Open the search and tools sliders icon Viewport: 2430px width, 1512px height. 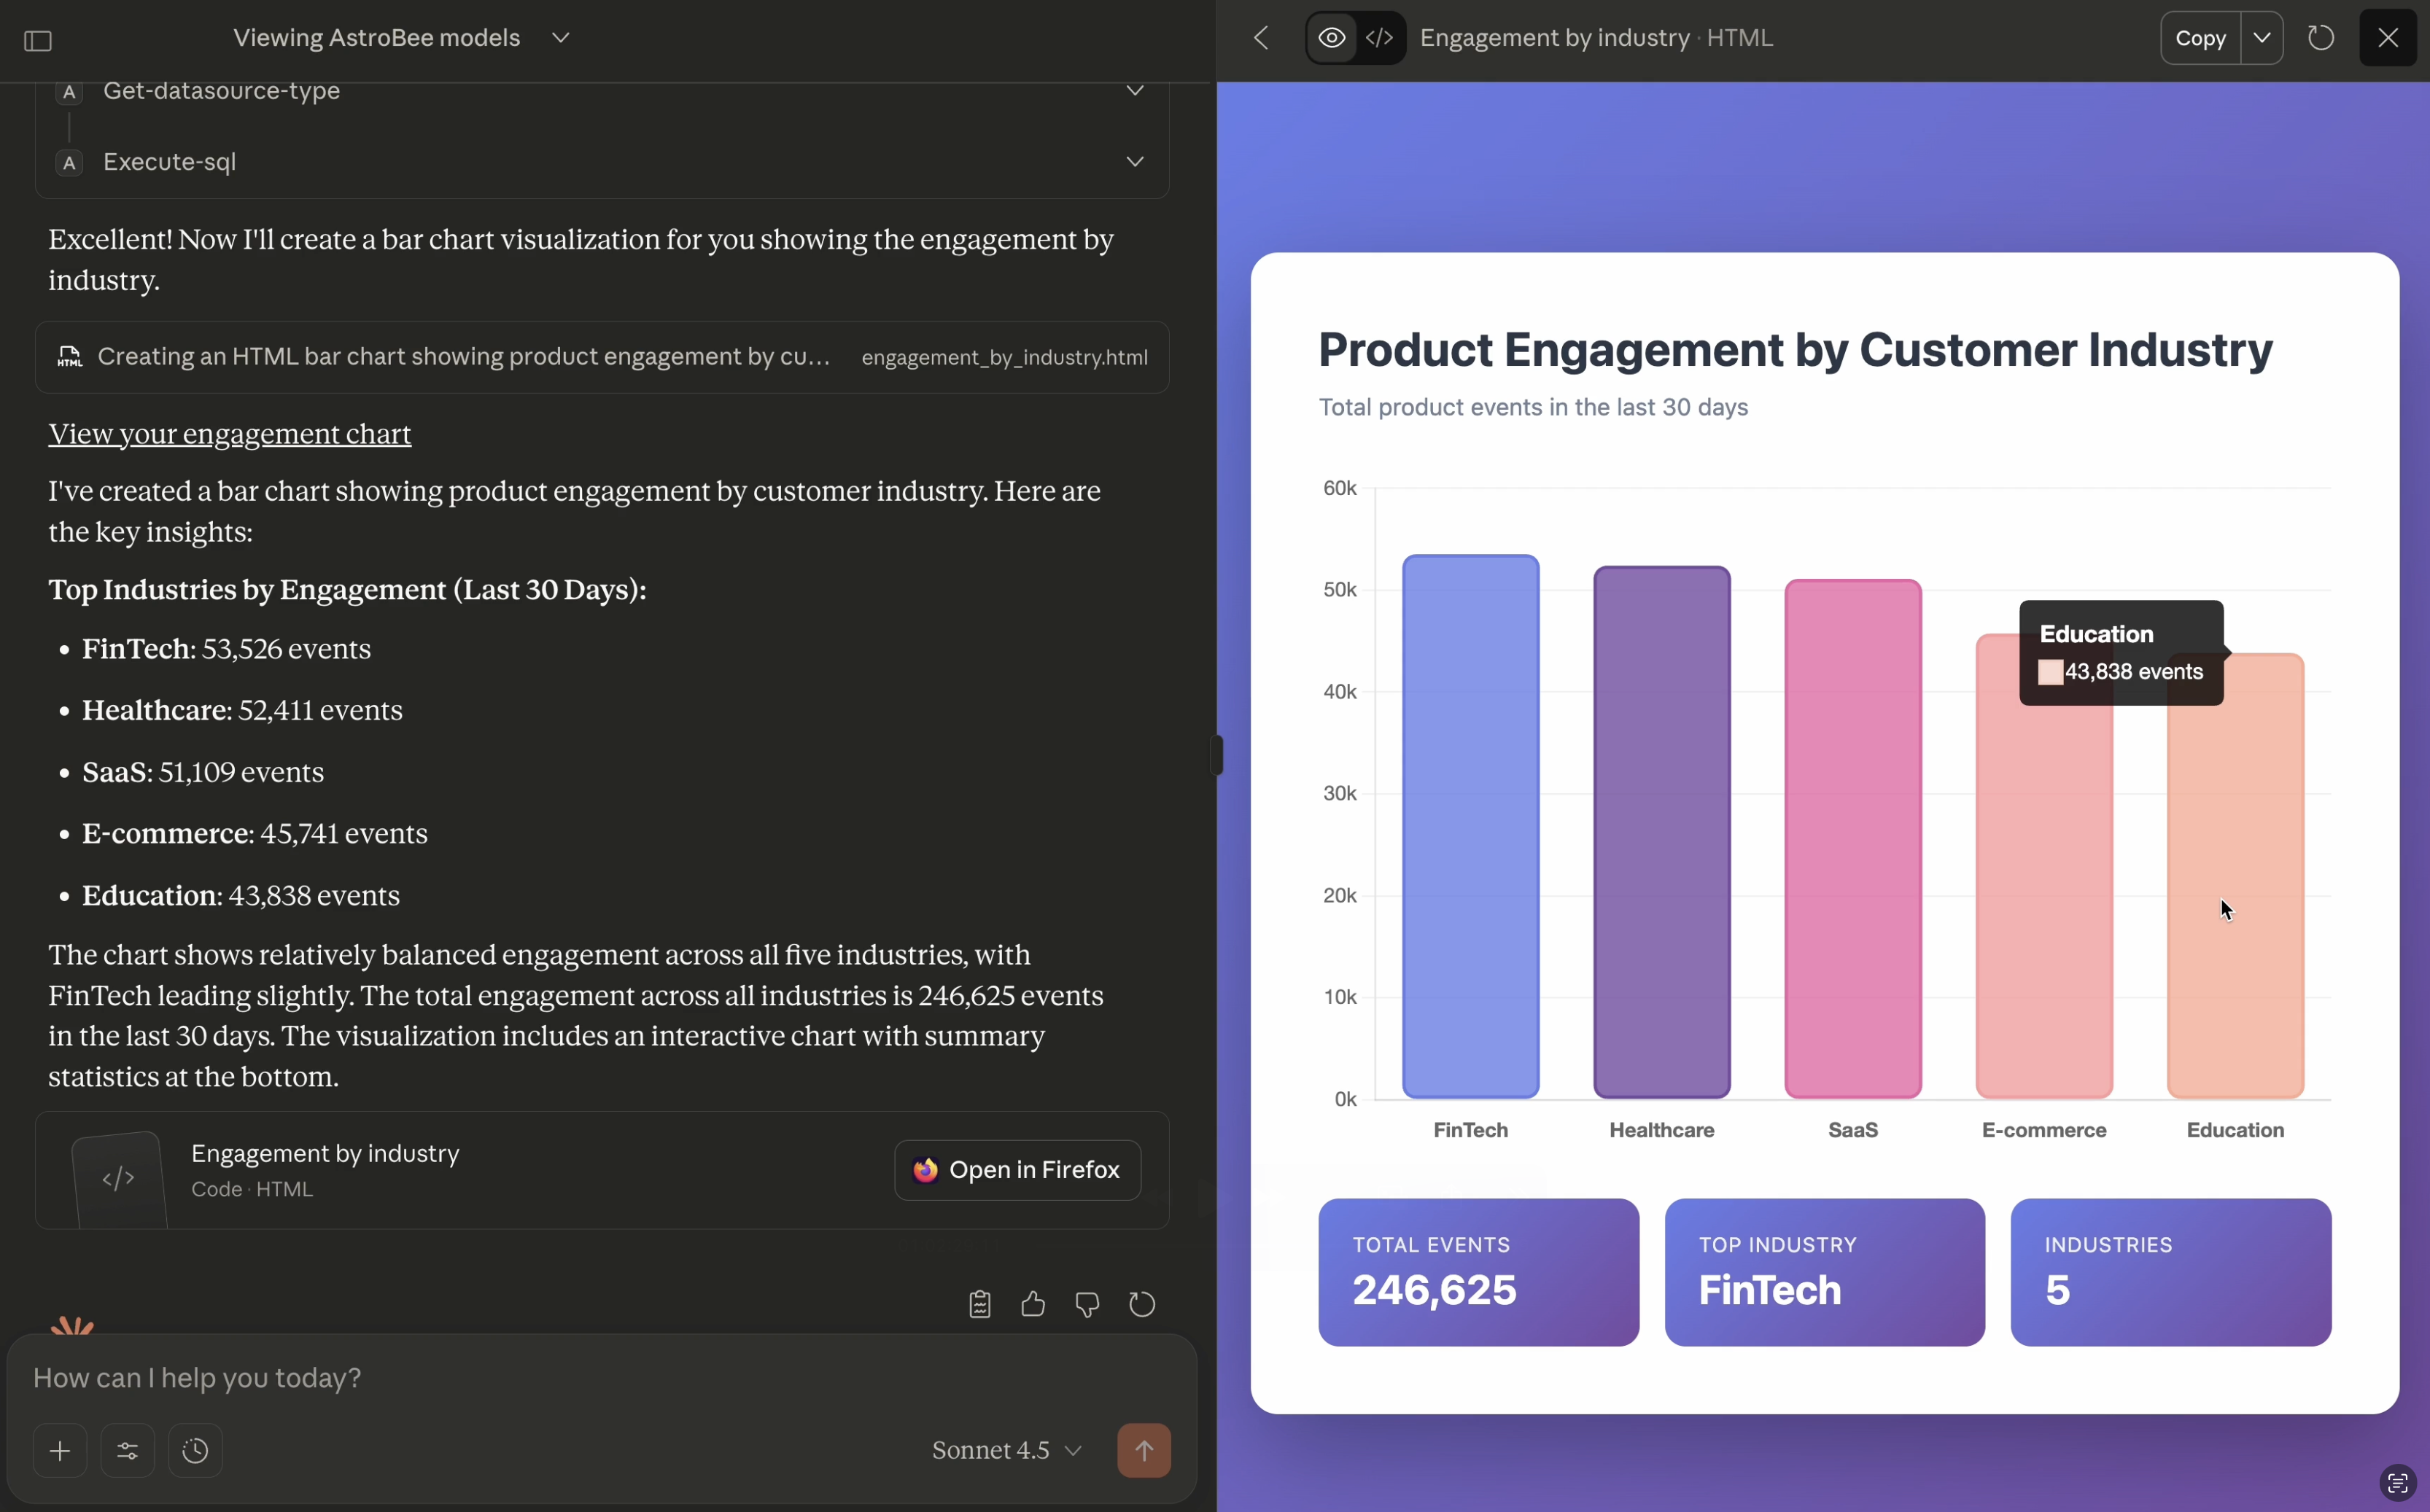128,1450
